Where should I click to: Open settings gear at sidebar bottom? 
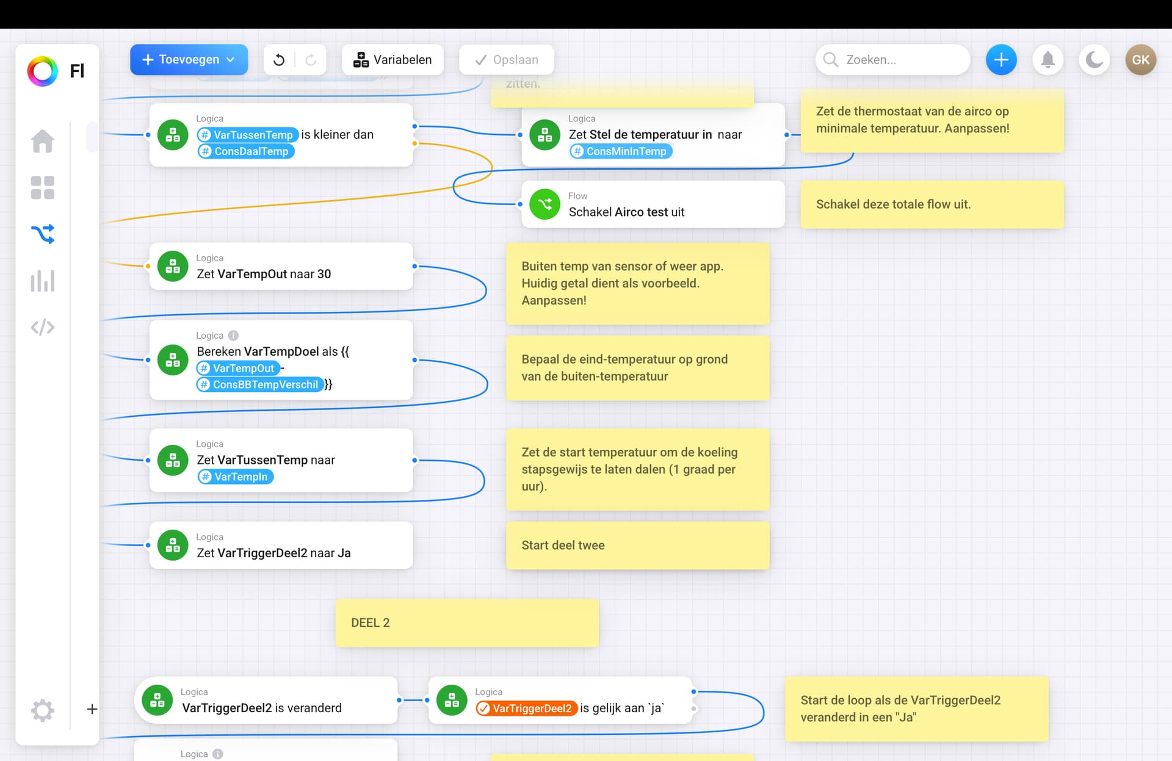pos(42,710)
